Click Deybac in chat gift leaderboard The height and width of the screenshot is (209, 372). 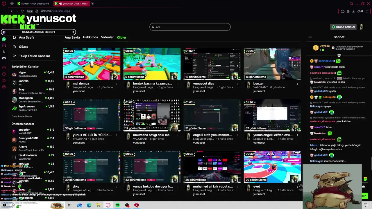click(325, 46)
